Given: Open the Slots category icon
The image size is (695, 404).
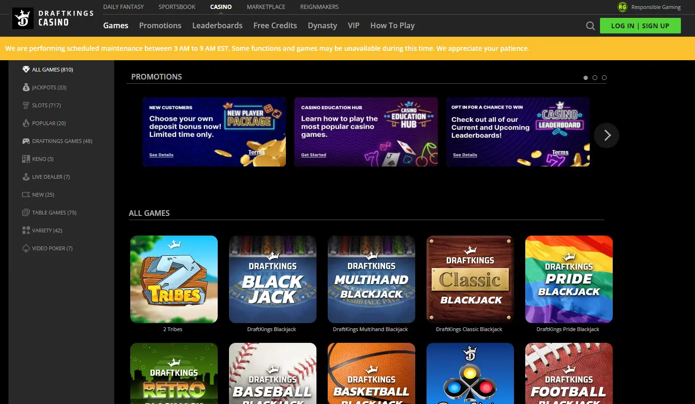Looking at the screenshot, I should click(26, 105).
